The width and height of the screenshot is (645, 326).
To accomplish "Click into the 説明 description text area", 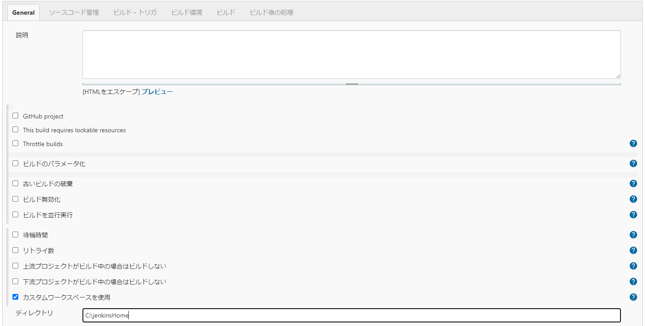I will point(351,54).
